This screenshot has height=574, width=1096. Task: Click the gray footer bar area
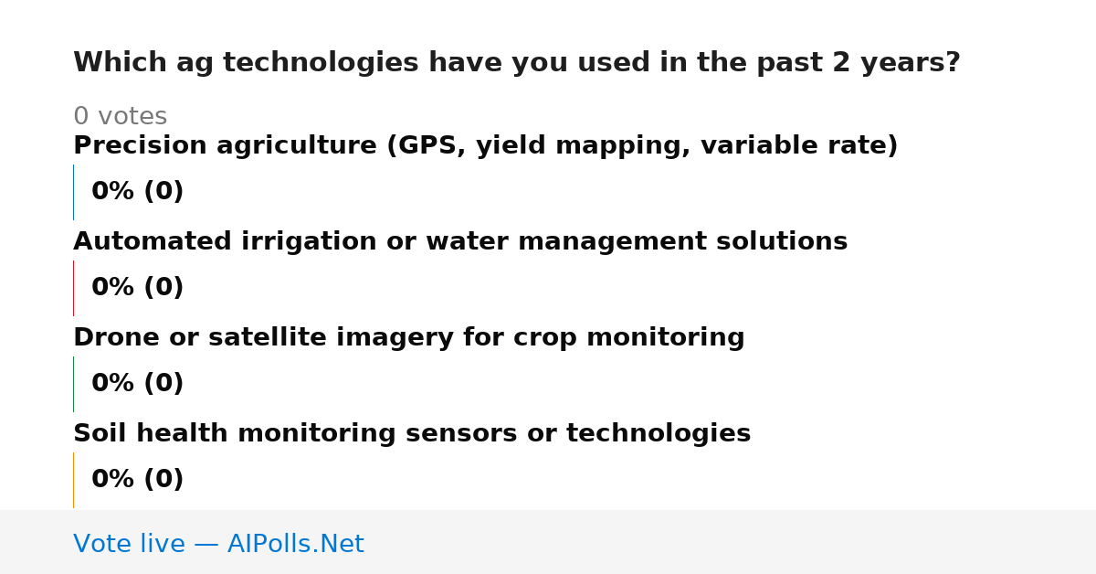click(548, 542)
